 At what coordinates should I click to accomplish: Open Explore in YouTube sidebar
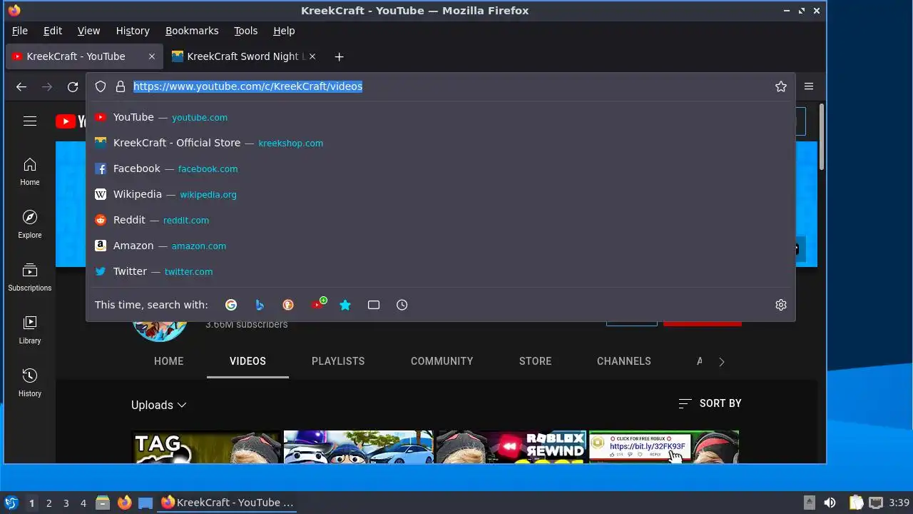[30, 225]
